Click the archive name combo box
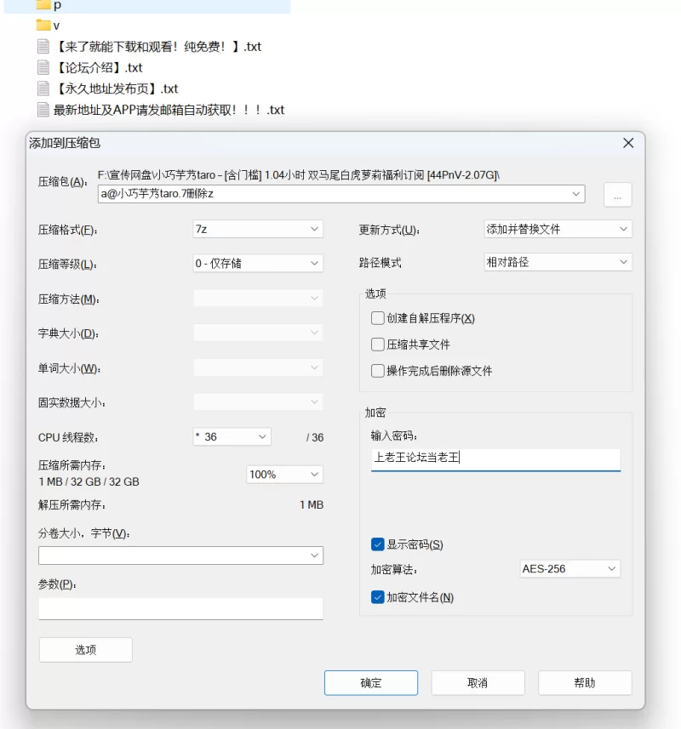This screenshot has height=729, width=681. pyautogui.click(x=341, y=194)
